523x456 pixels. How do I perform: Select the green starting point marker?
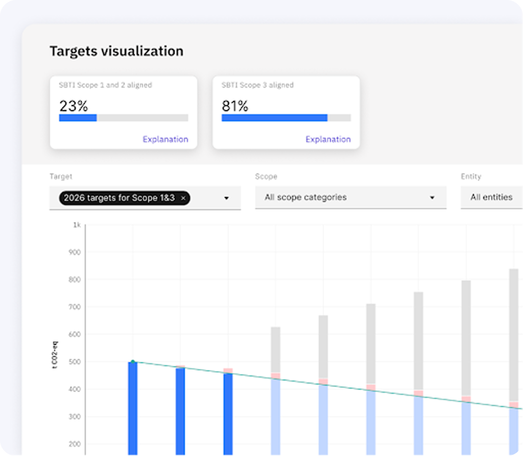pos(133,362)
